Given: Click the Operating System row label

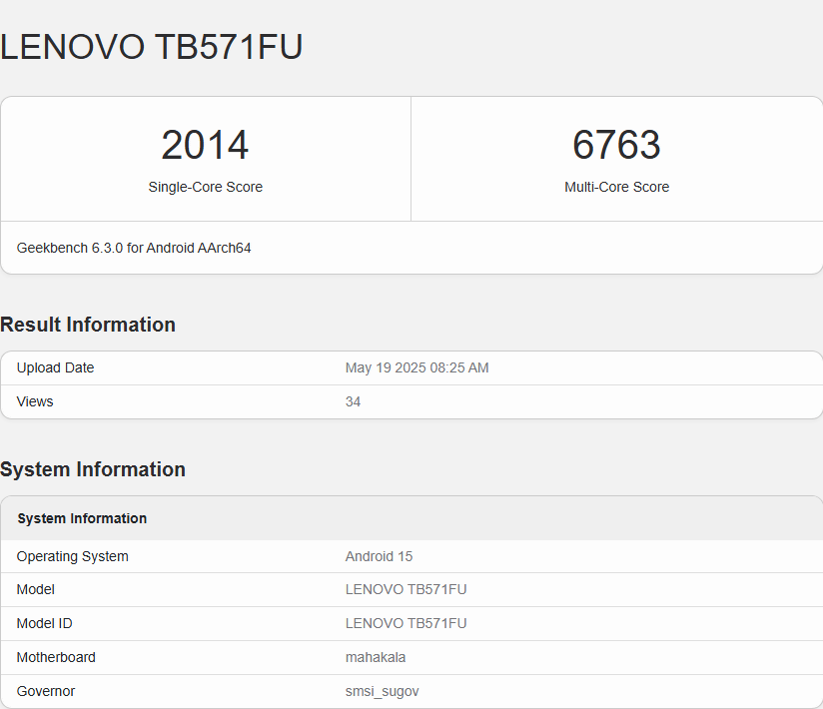Looking at the screenshot, I should pos(73,556).
